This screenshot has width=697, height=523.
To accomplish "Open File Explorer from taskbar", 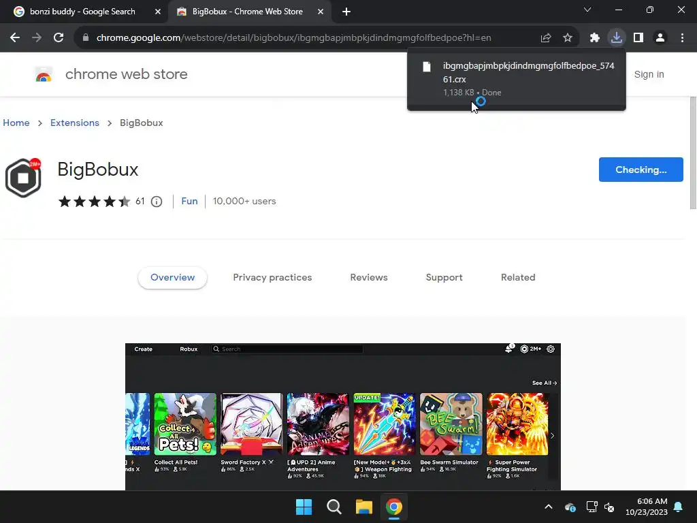I will click(x=363, y=507).
